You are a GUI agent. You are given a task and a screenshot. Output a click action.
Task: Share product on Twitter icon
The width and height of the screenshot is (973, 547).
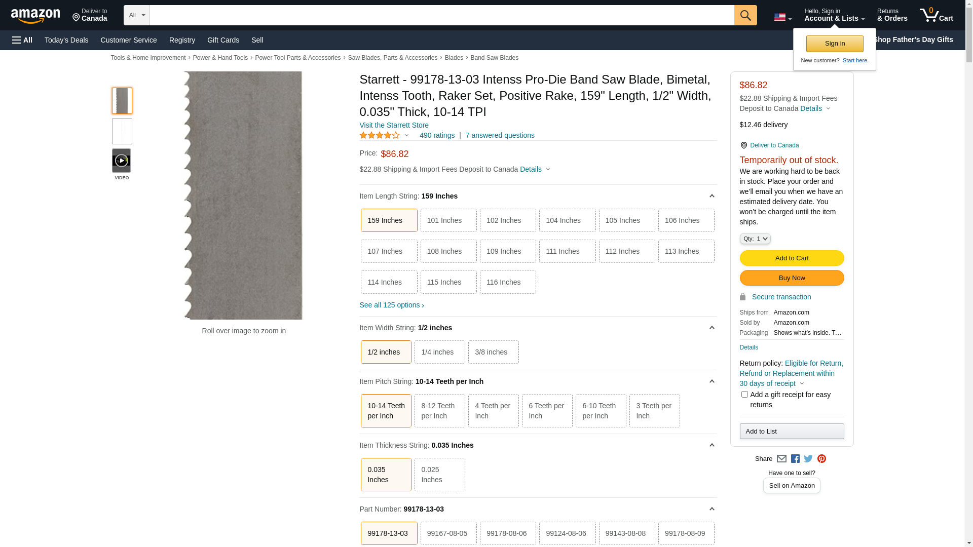pos(808,459)
